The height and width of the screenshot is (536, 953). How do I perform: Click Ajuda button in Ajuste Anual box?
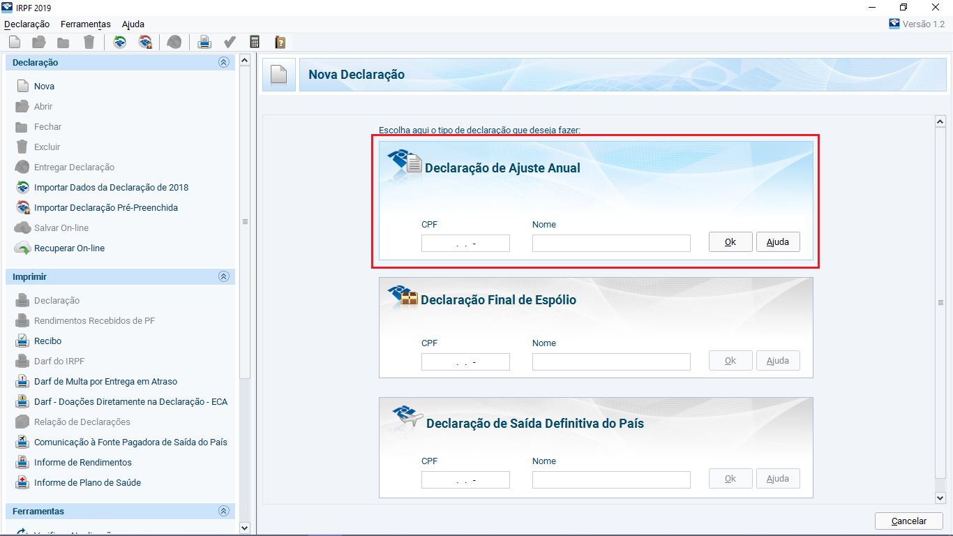click(778, 242)
